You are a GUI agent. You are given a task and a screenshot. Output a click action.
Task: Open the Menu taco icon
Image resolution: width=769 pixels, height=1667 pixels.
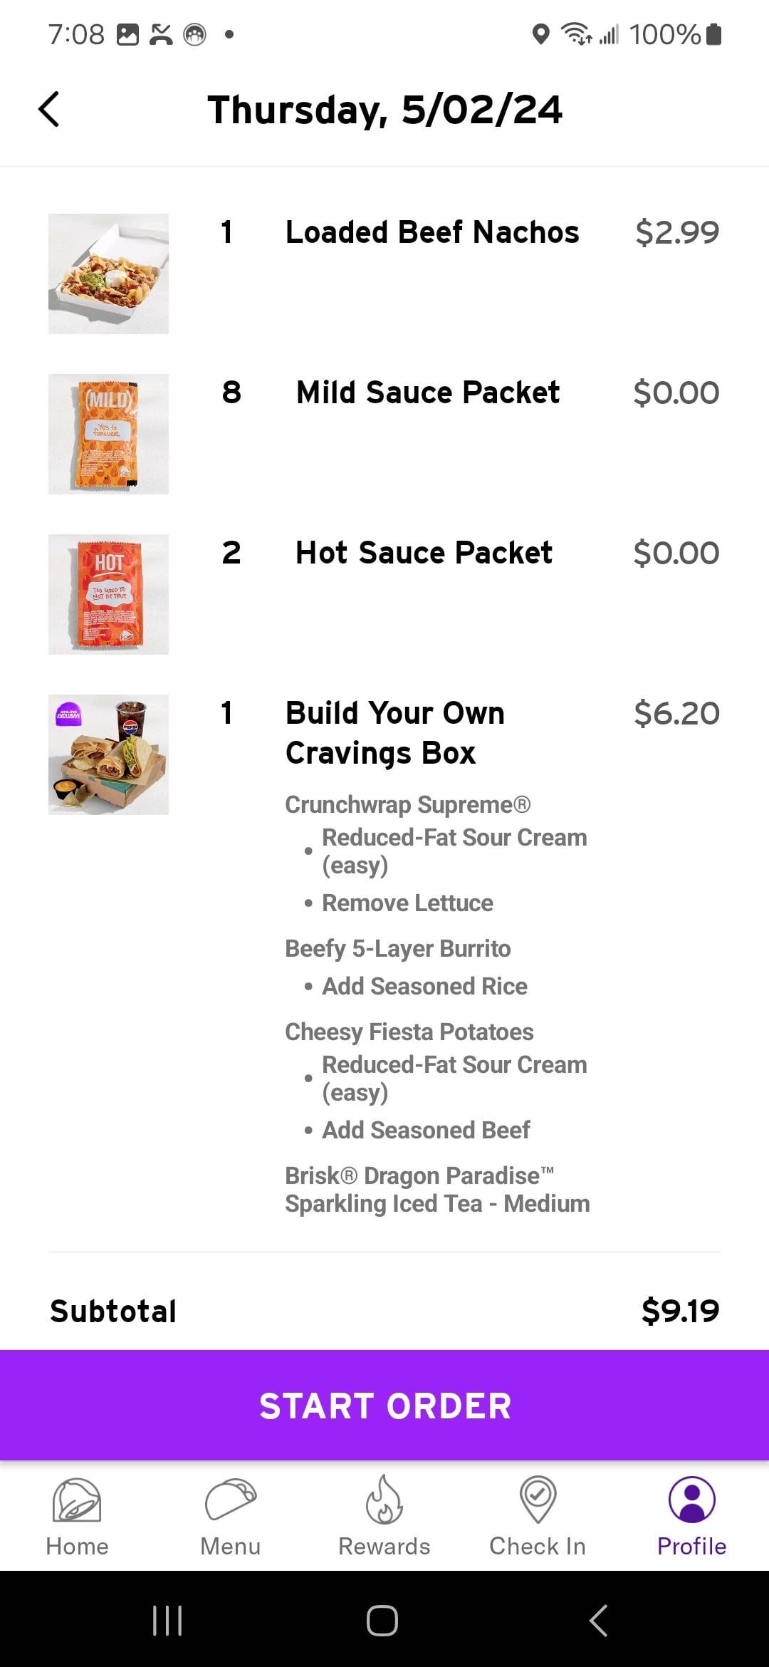(230, 1500)
